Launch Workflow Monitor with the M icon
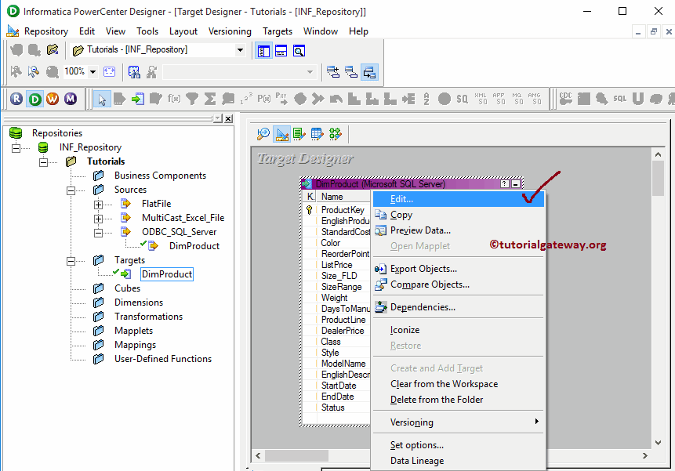 pyautogui.click(x=72, y=99)
